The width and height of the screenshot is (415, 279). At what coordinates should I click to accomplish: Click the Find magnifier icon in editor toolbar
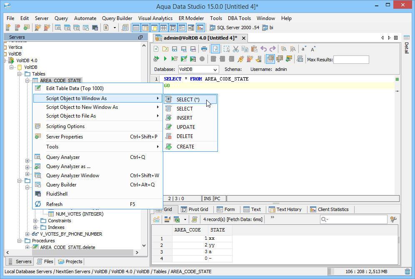284,49
